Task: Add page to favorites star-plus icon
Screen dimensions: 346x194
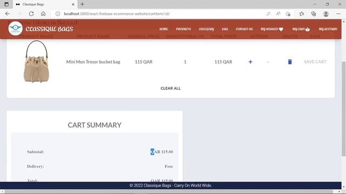Action: [x=288, y=14]
